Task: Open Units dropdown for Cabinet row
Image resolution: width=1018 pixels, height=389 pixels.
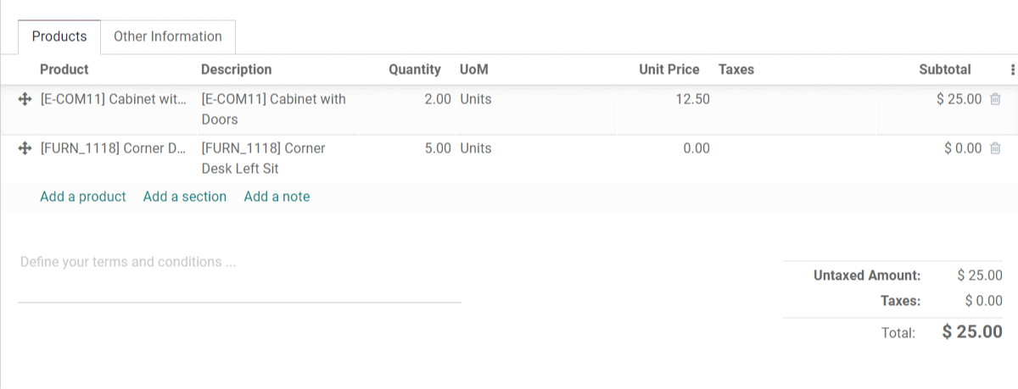Action: (536, 99)
